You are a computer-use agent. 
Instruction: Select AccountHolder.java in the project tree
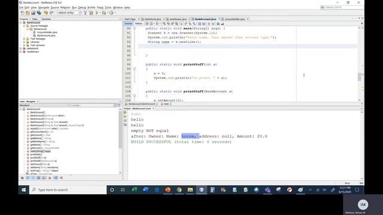click(x=47, y=32)
